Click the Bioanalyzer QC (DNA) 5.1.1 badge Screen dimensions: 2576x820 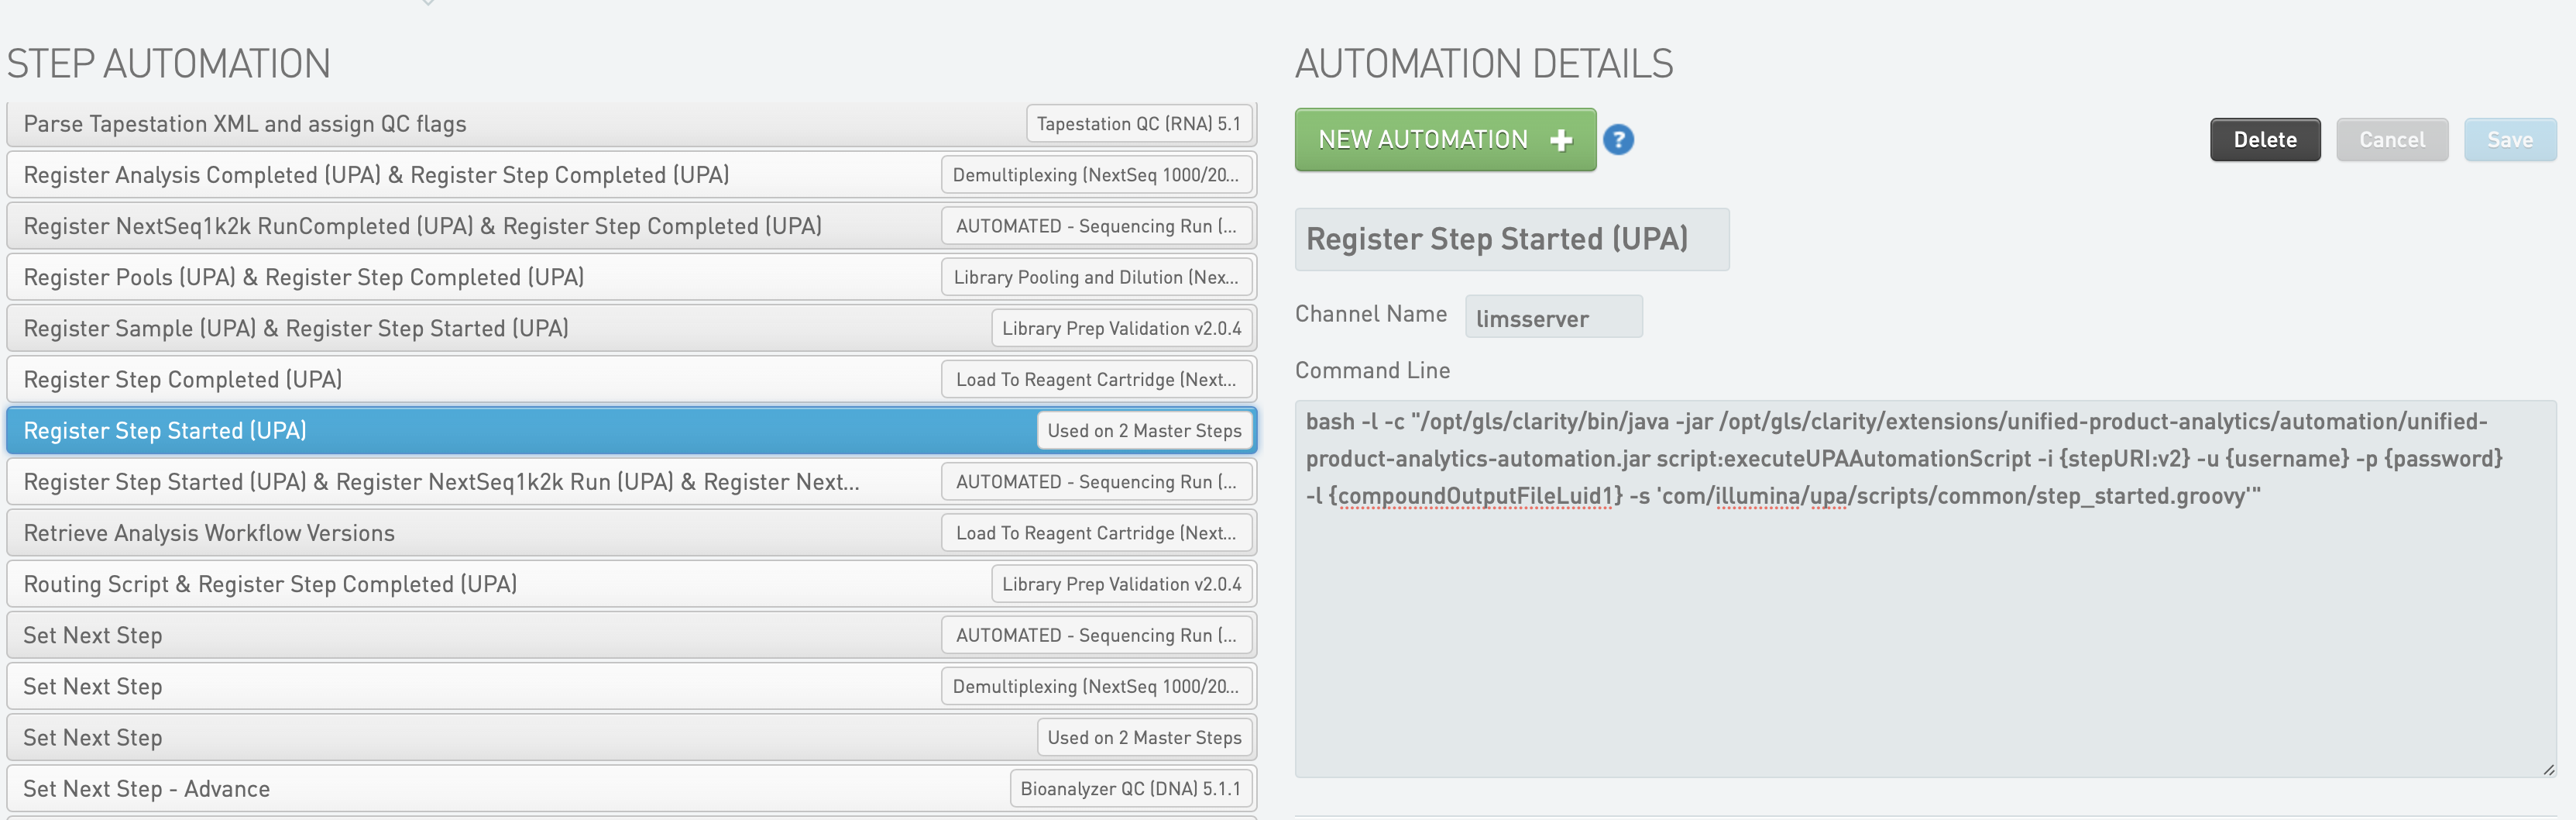click(x=1130, y=789)
